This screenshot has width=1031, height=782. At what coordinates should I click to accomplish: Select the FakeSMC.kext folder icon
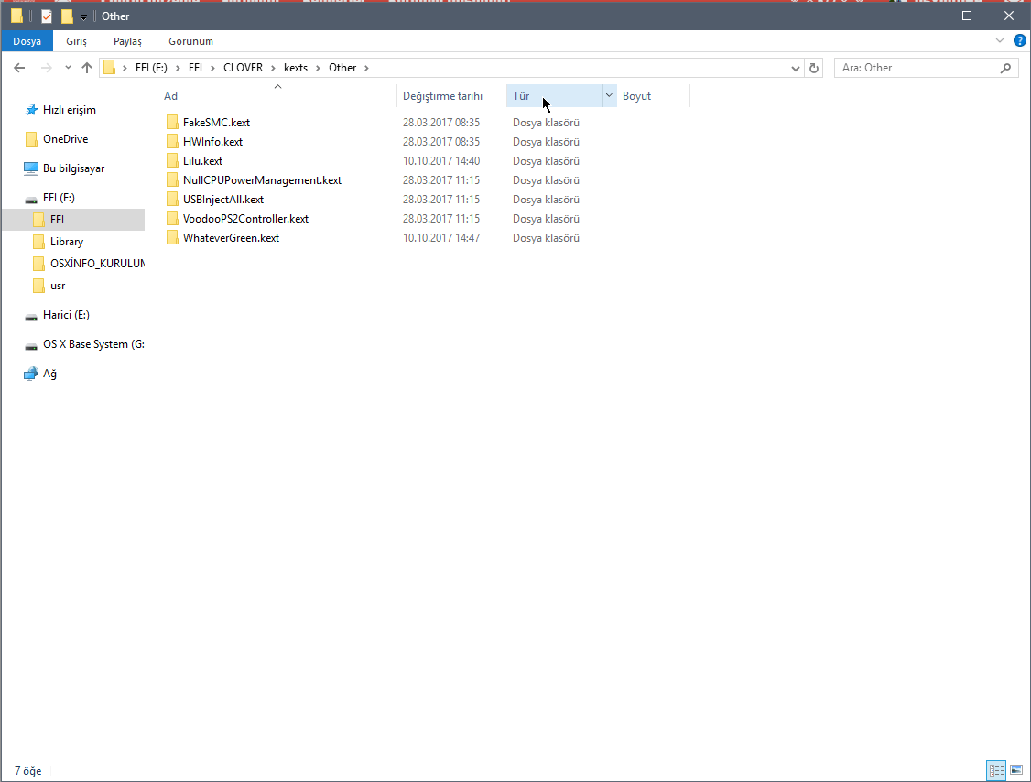[172, 123]
